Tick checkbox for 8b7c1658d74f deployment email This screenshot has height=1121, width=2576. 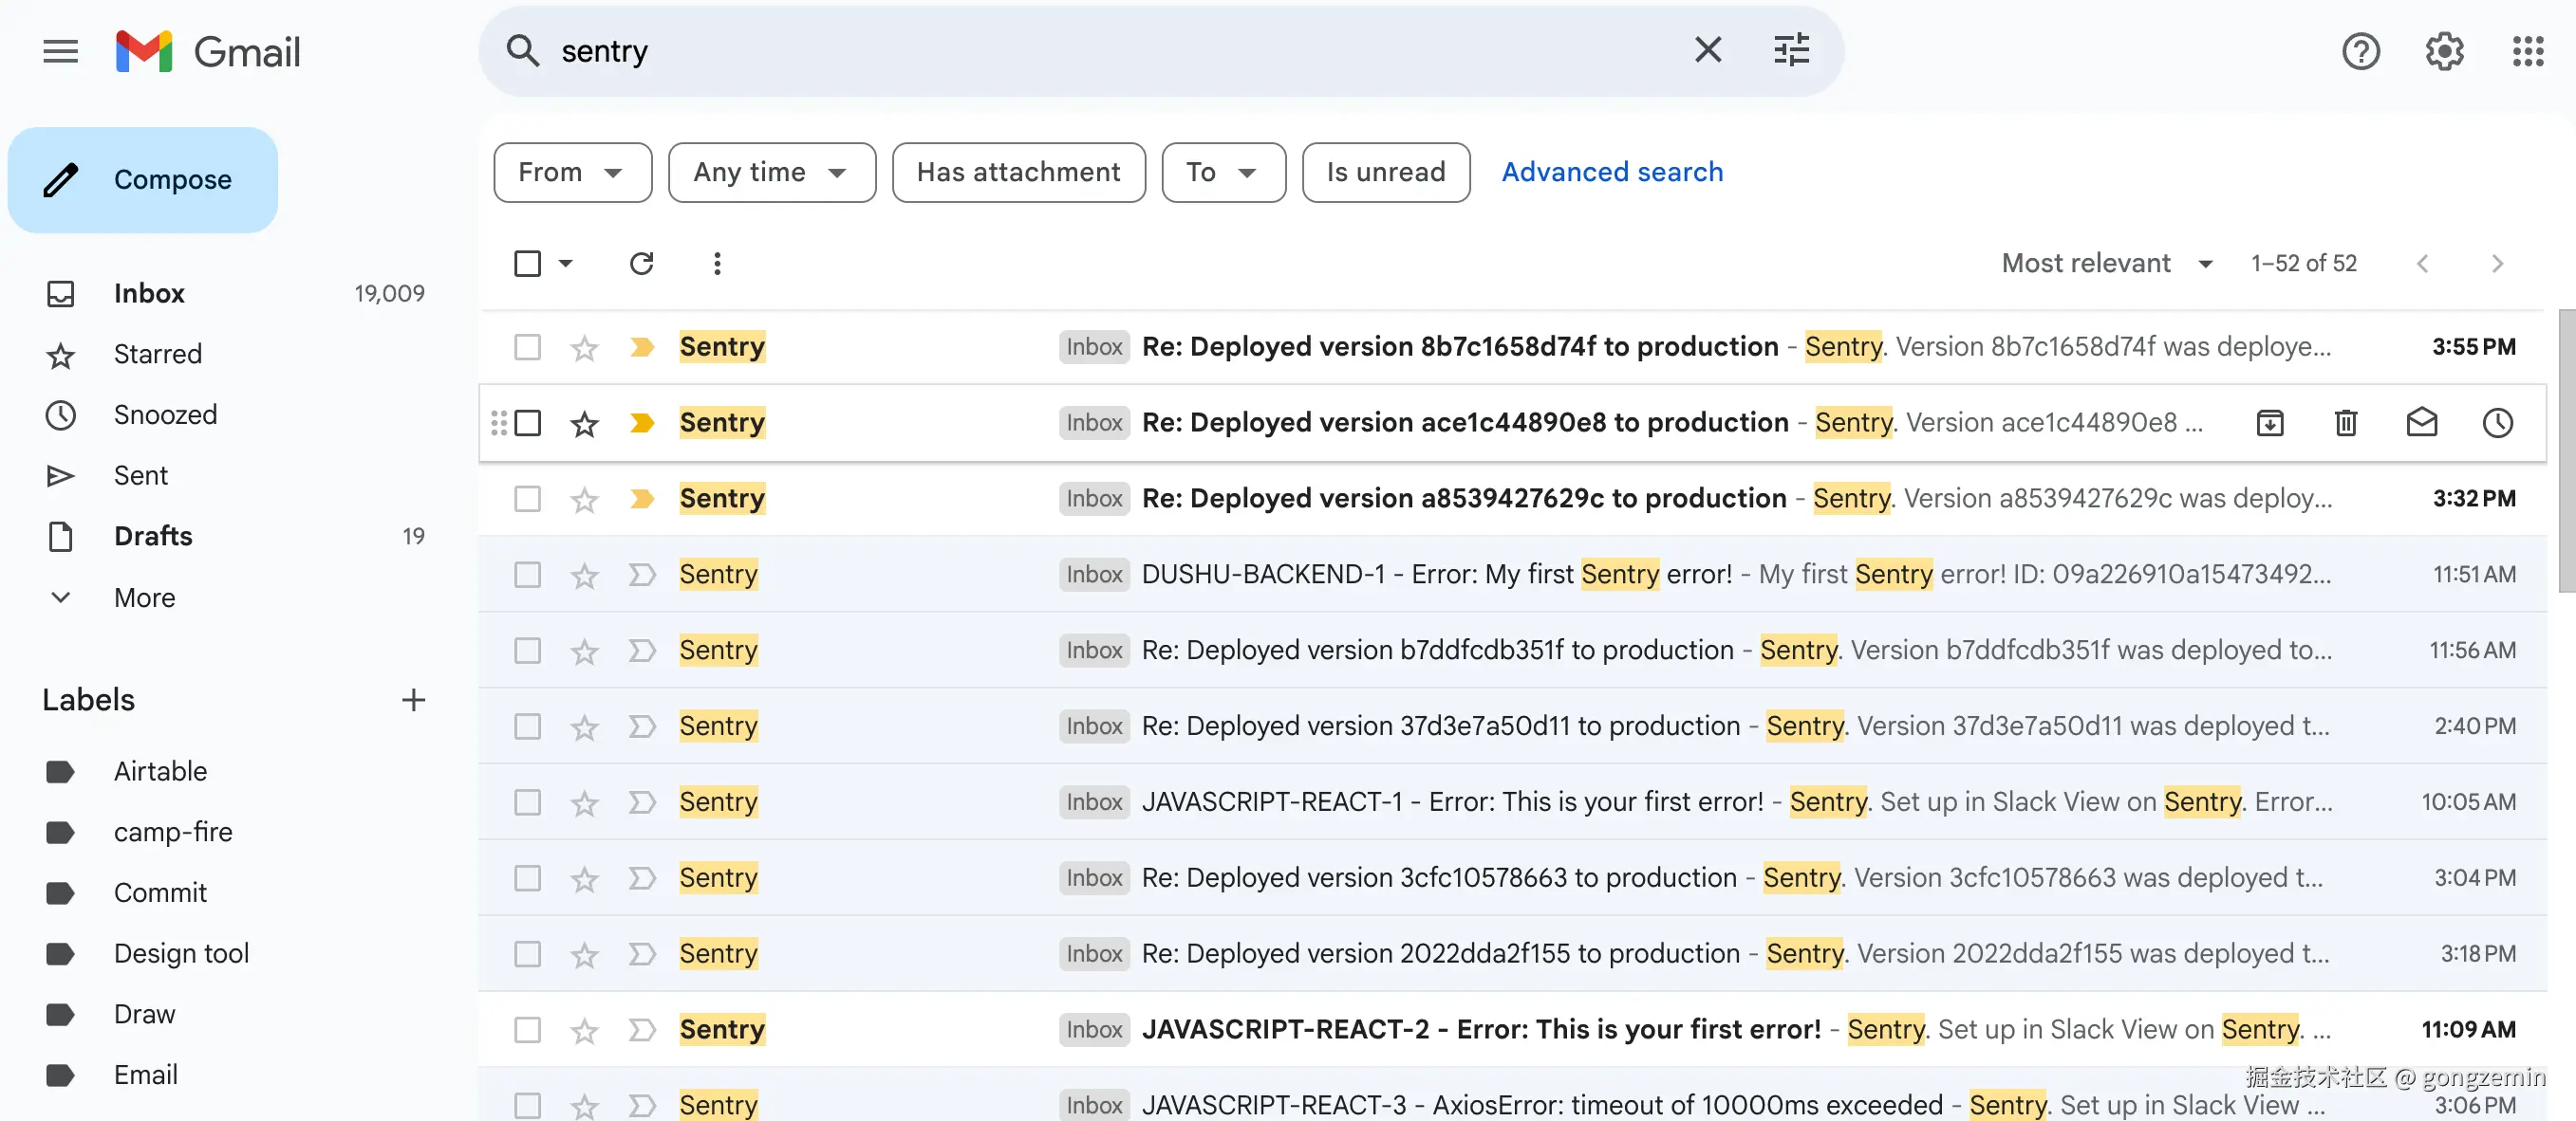point(527,347)
